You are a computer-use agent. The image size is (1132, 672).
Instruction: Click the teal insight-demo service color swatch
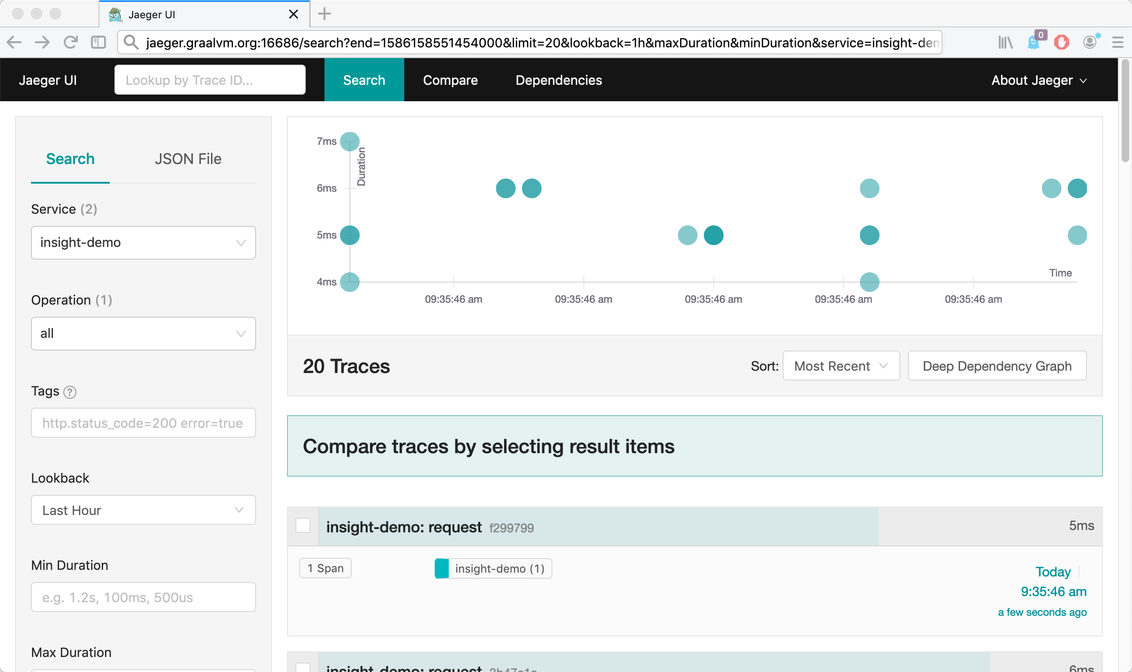(x=442, y=568)
